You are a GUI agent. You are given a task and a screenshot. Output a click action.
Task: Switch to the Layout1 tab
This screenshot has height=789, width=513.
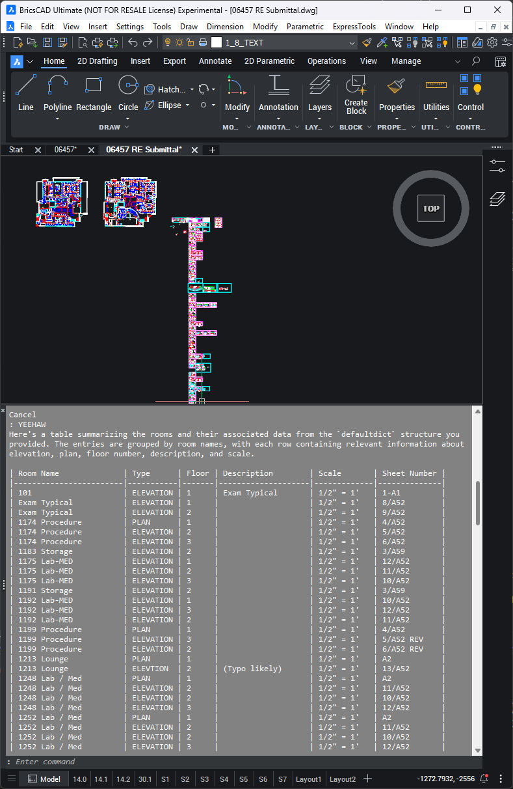click(x=308, y=779)
